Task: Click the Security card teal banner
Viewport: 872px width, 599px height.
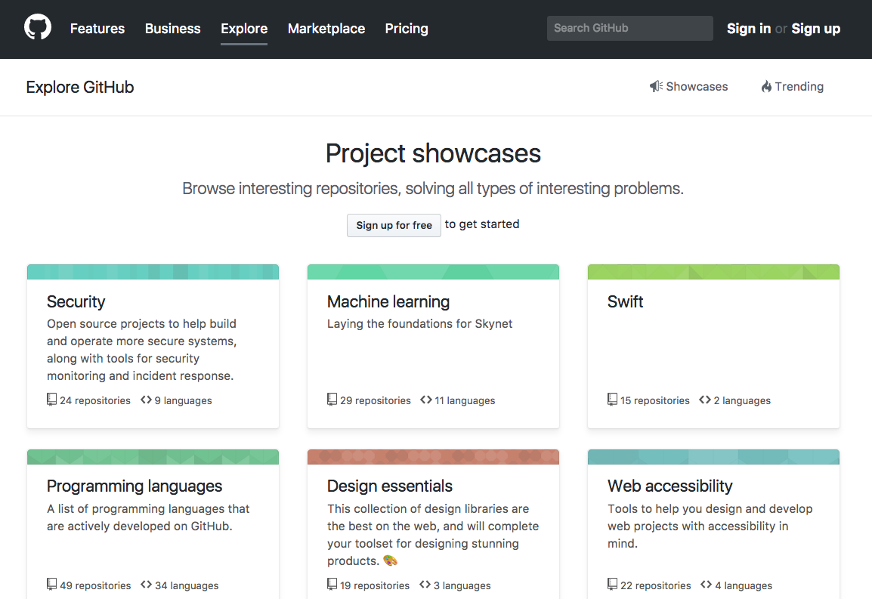Action: click(x=153, y=272)
